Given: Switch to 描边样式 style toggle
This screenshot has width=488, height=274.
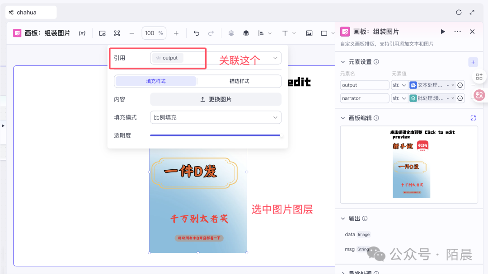Looking at the screenshot, I should (239, 81).
